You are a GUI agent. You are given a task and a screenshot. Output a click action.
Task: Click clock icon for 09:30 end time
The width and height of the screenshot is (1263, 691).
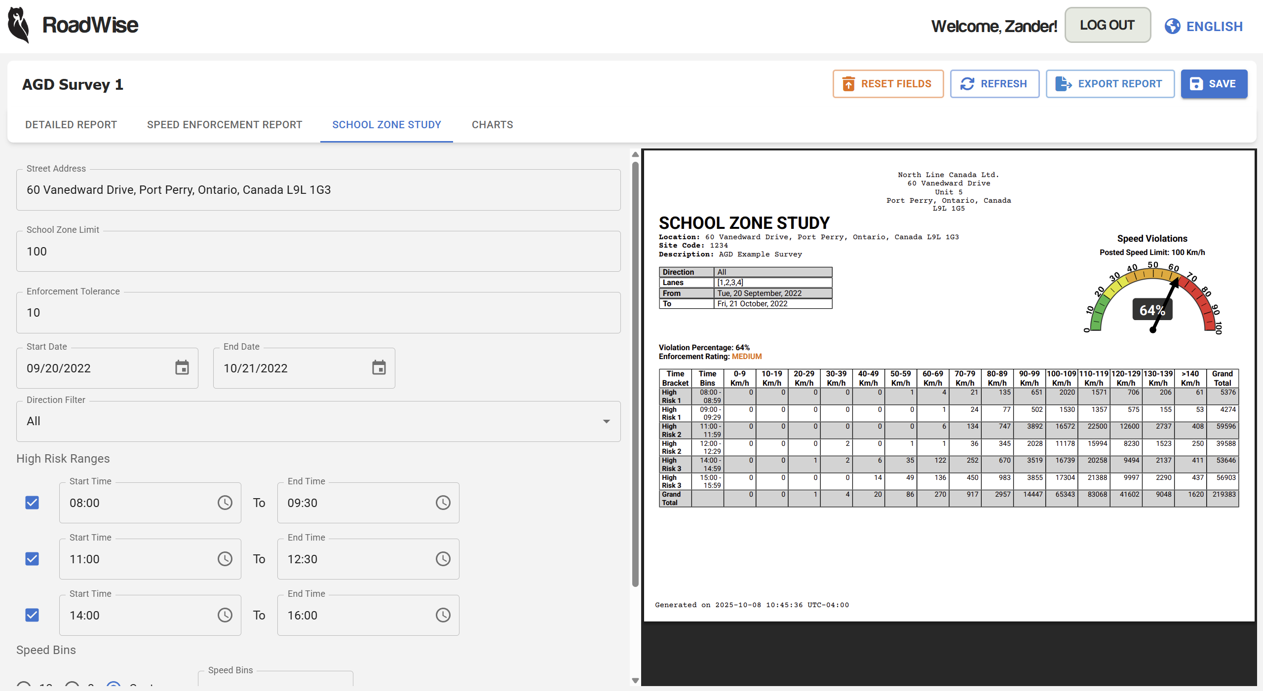tap(443, 503)
